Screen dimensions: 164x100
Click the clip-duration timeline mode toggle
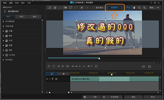coord(52,74)
